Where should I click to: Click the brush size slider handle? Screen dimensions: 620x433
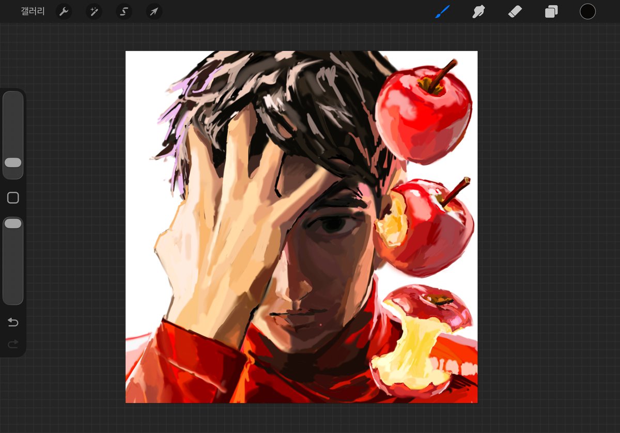coord(13,162)
